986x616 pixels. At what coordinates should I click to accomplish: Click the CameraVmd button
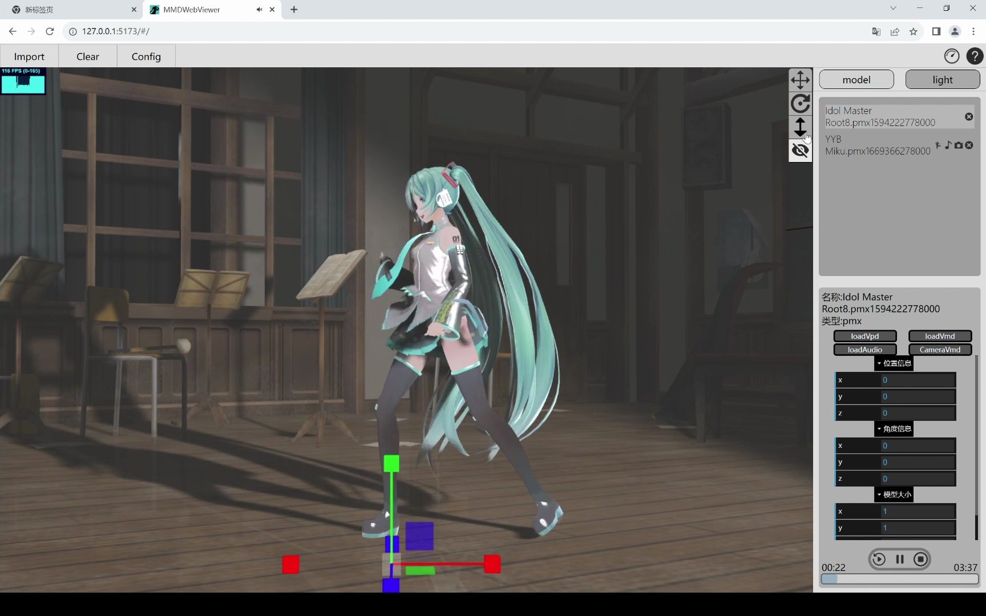coord(940,350)
